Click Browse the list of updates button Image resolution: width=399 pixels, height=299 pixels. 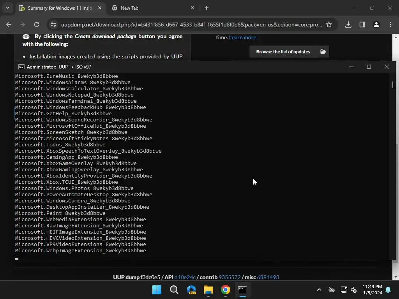click(289, 52)
